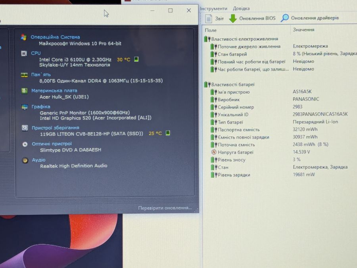
Task: Click the Значення column header
Action: tap(303, 30)
